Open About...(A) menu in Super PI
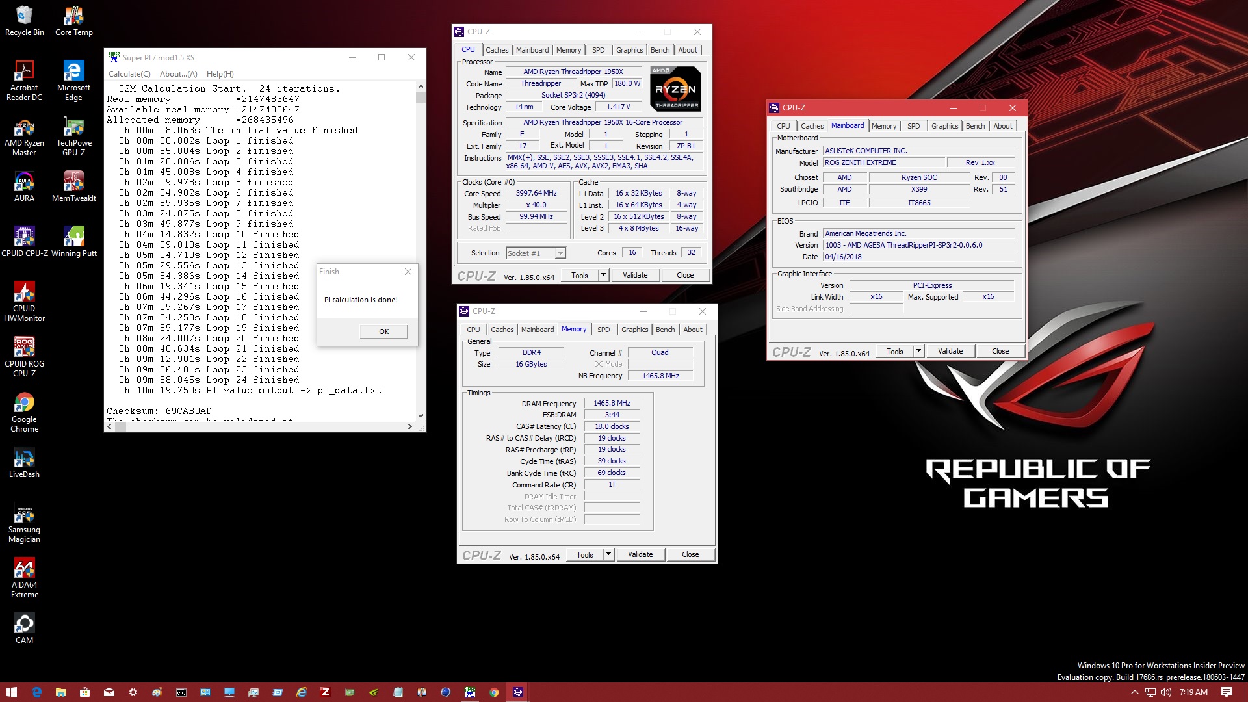 [178, 74]
